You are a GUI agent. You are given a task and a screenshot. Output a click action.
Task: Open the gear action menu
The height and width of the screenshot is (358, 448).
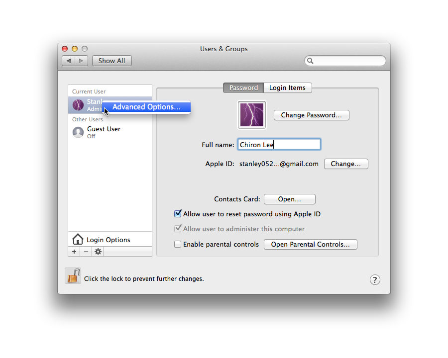98,252
